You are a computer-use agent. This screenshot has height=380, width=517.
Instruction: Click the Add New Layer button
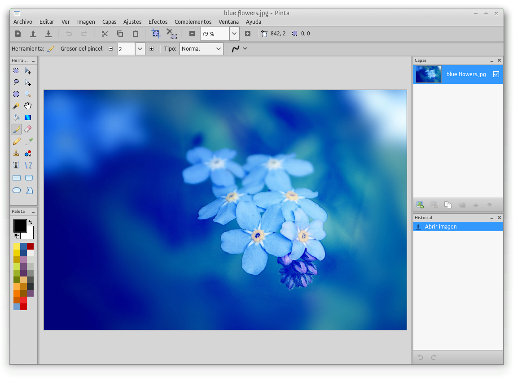pyautogui.click(x=420, y=205)
